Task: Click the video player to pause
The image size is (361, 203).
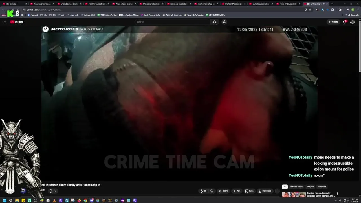Action: click(x=179, y=103)
